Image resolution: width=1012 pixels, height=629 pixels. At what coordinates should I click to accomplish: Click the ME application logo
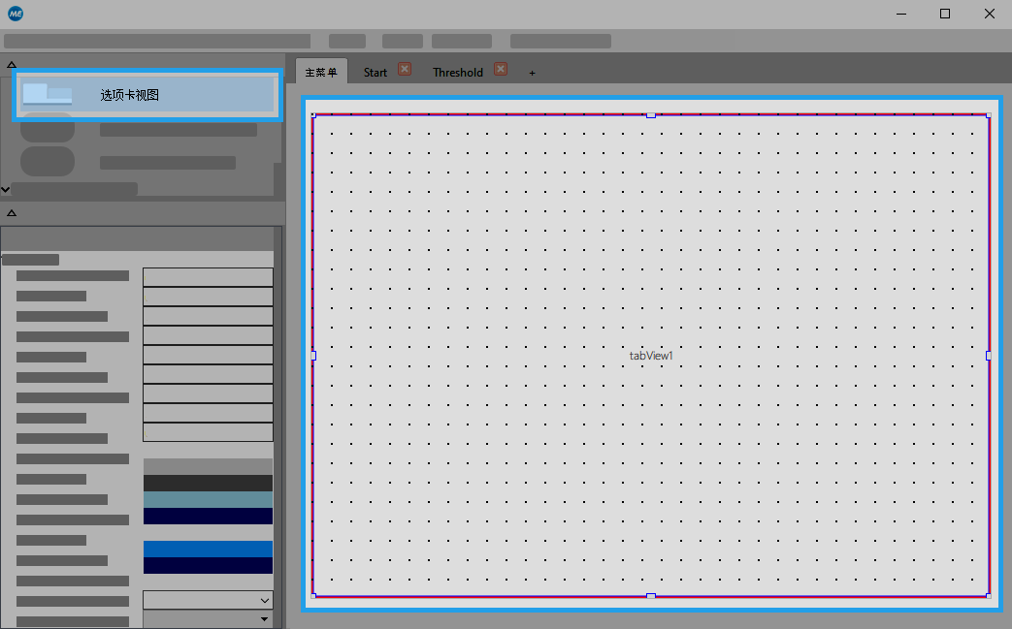(15, 14)
